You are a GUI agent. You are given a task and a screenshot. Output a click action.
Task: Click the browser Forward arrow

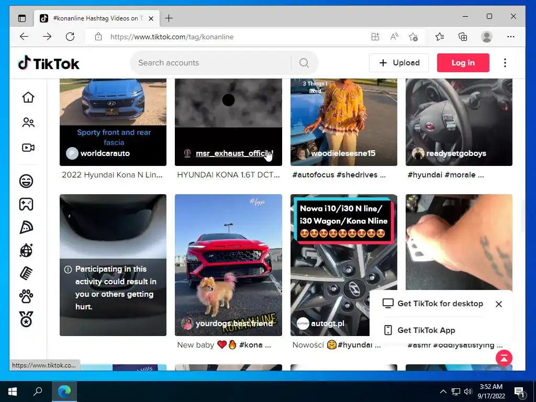click(x=47, y=37)
